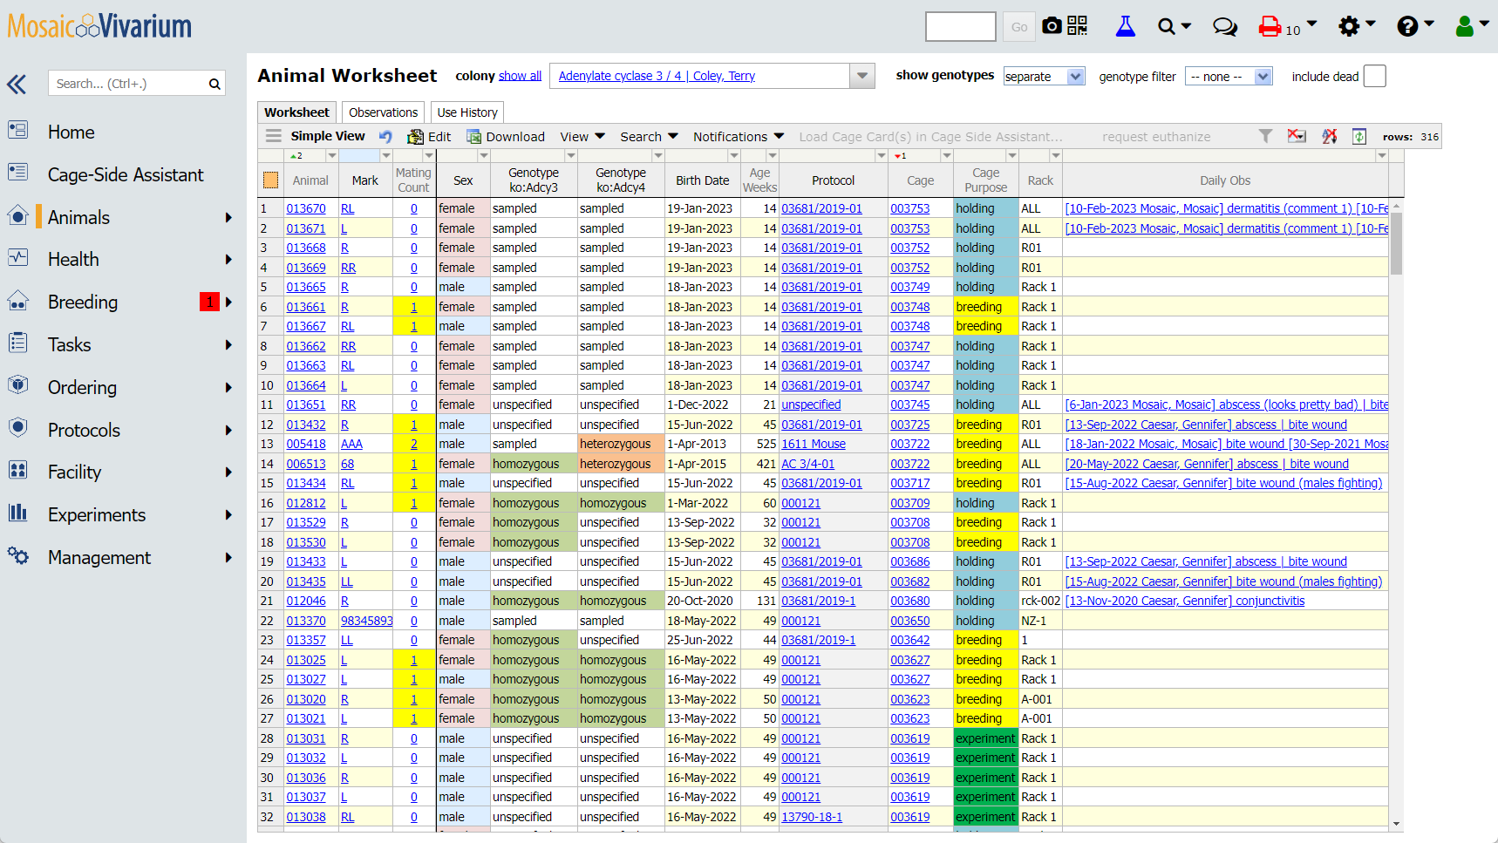This screenshot has width=1498, height=843.
Task: Open cage 003753 link in row 1
Action: coord(909,208)
